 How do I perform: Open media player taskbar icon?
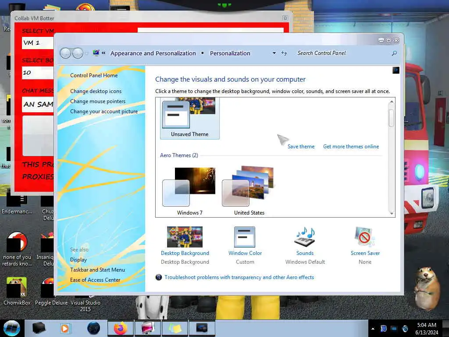pos(65,328)
